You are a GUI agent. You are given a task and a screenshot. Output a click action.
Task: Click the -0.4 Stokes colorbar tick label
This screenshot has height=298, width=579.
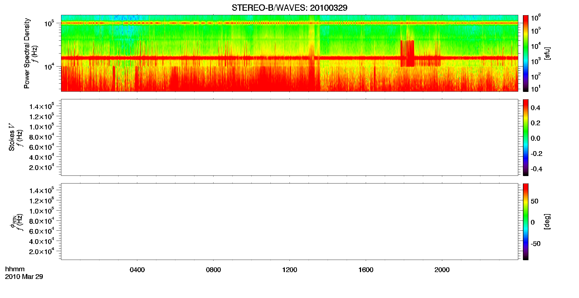536,169
